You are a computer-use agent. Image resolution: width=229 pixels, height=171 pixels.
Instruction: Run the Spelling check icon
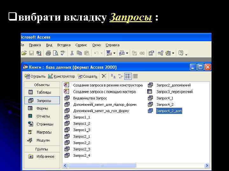(x=63, y=53)
